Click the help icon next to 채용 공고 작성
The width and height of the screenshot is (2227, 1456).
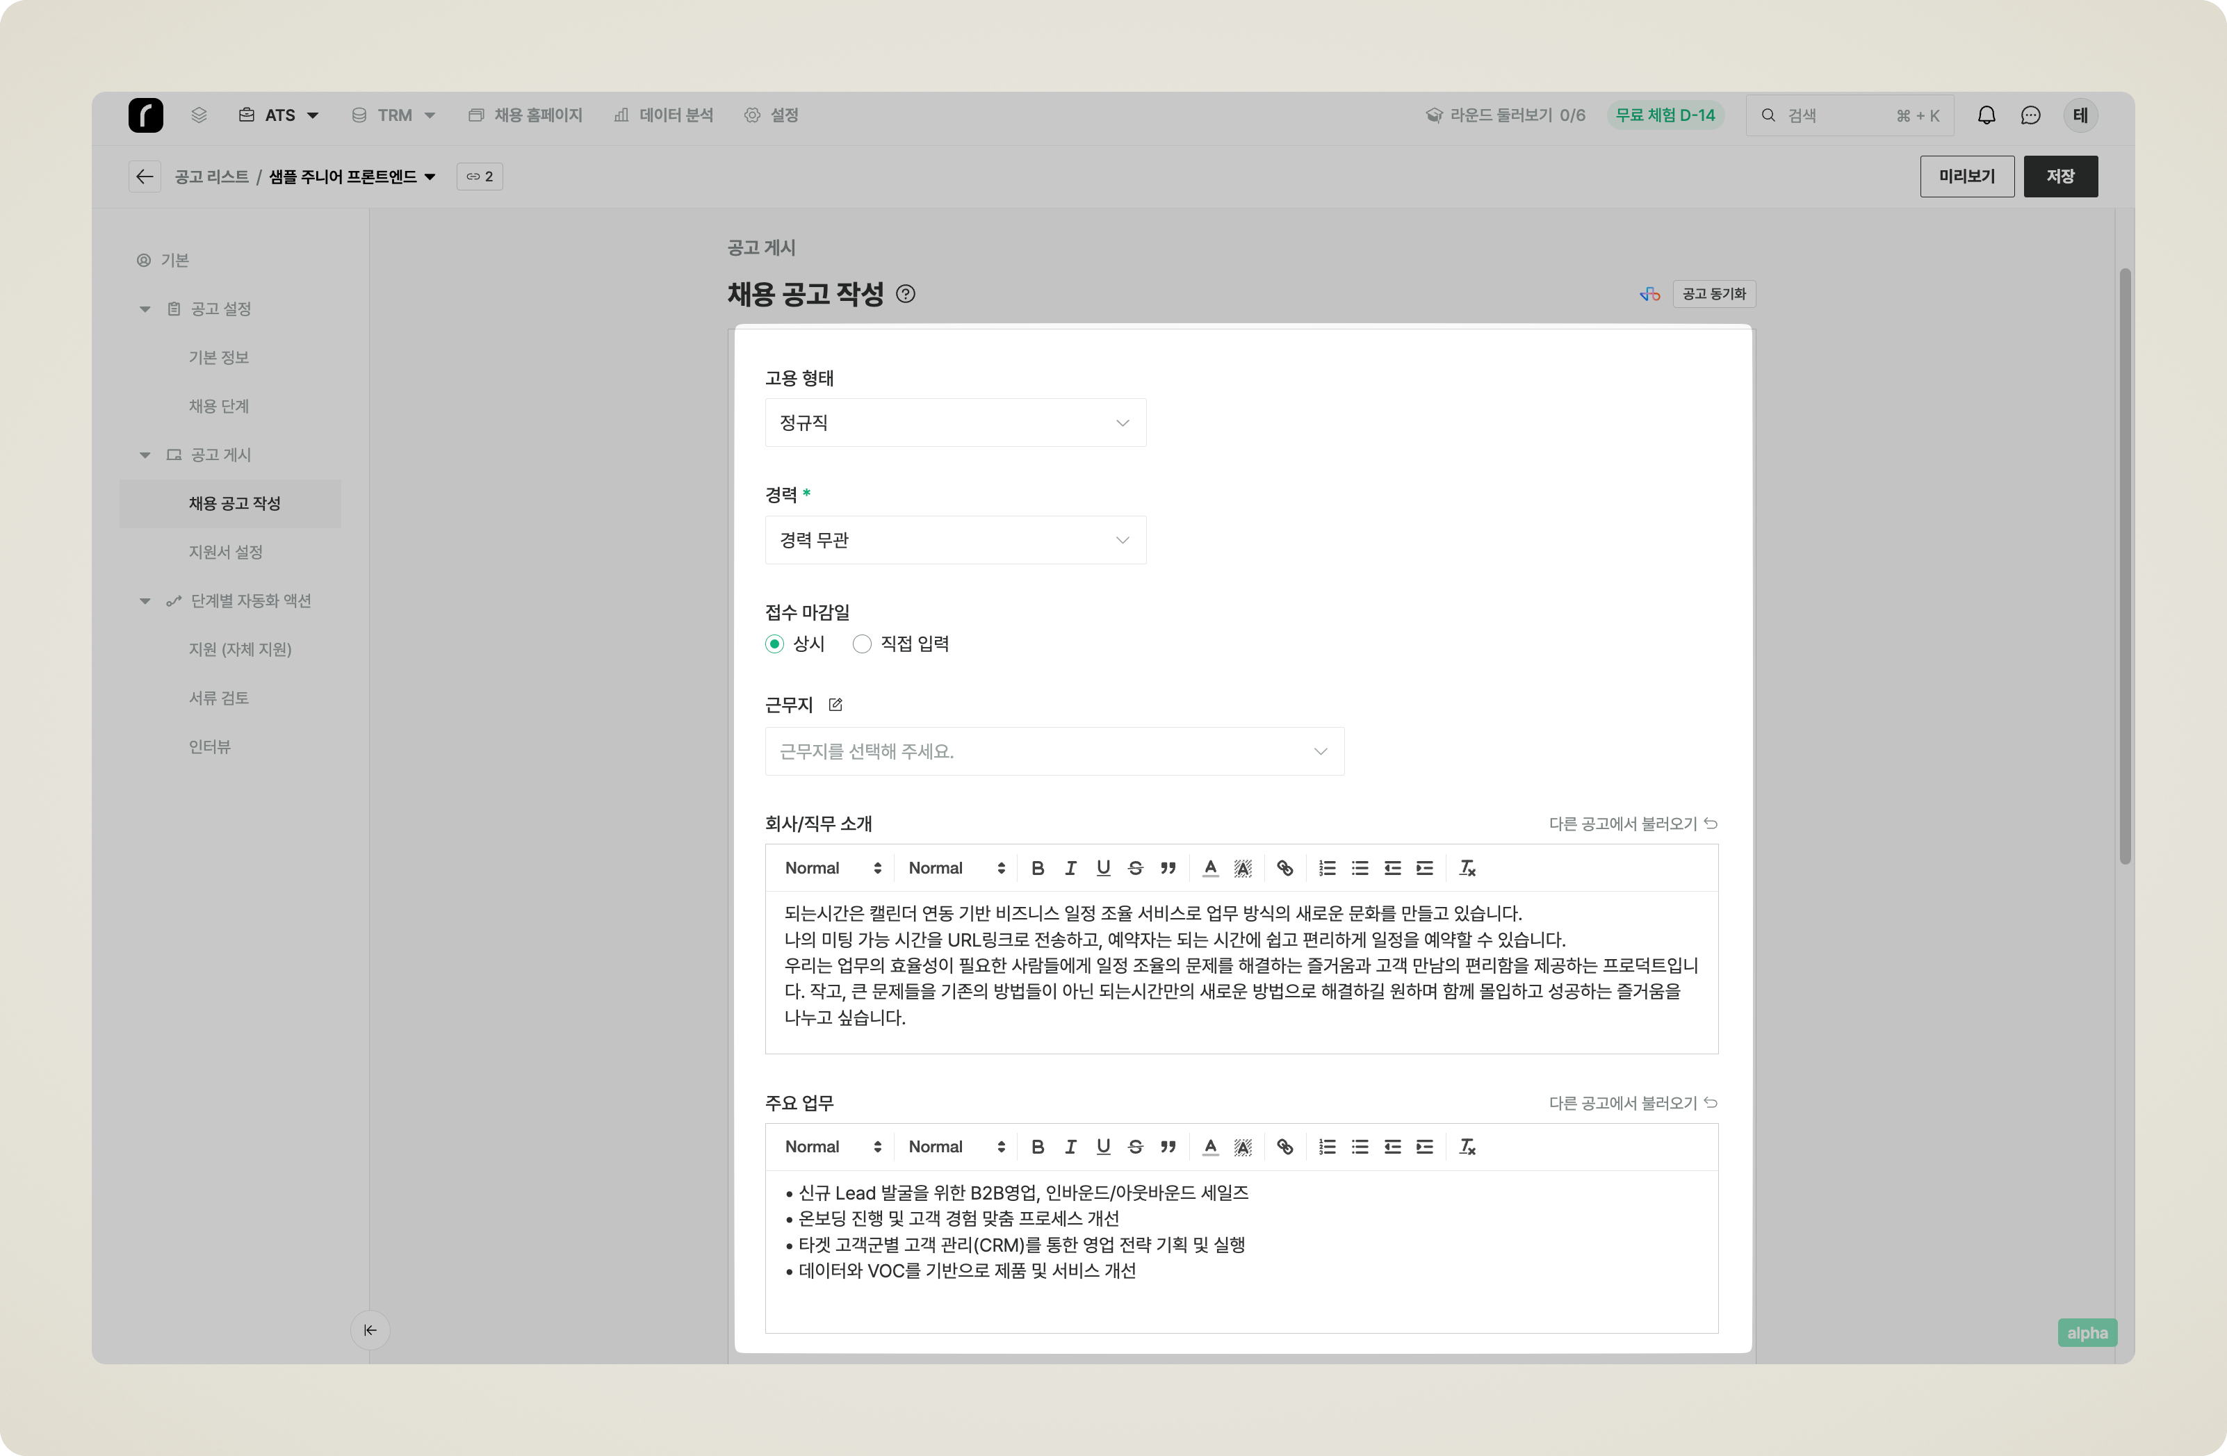tap(905, 294)
